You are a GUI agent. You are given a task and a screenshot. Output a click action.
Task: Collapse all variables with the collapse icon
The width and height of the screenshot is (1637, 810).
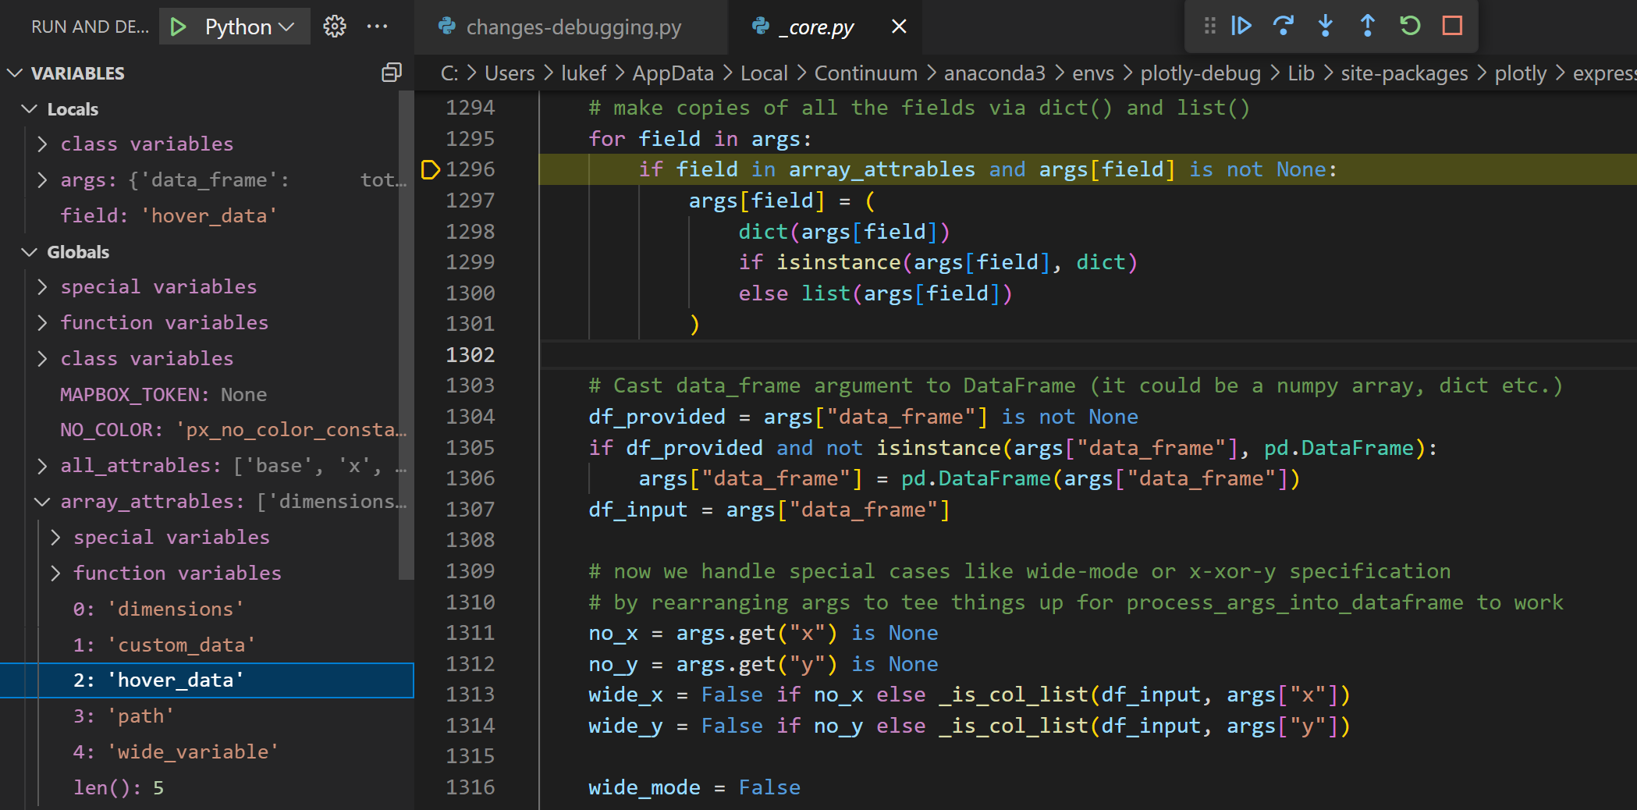392,73
